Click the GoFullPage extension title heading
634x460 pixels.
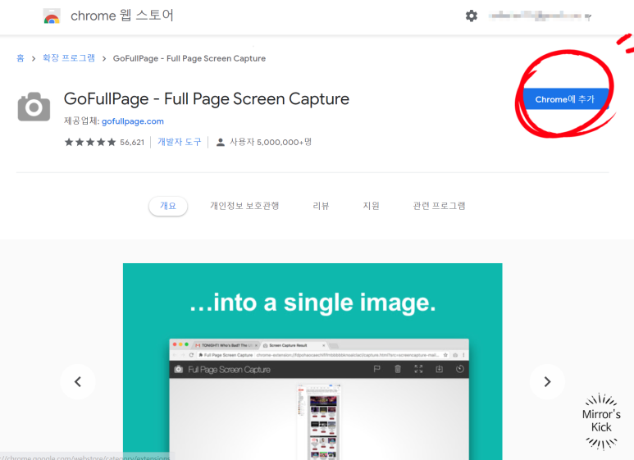coord(207,99)
